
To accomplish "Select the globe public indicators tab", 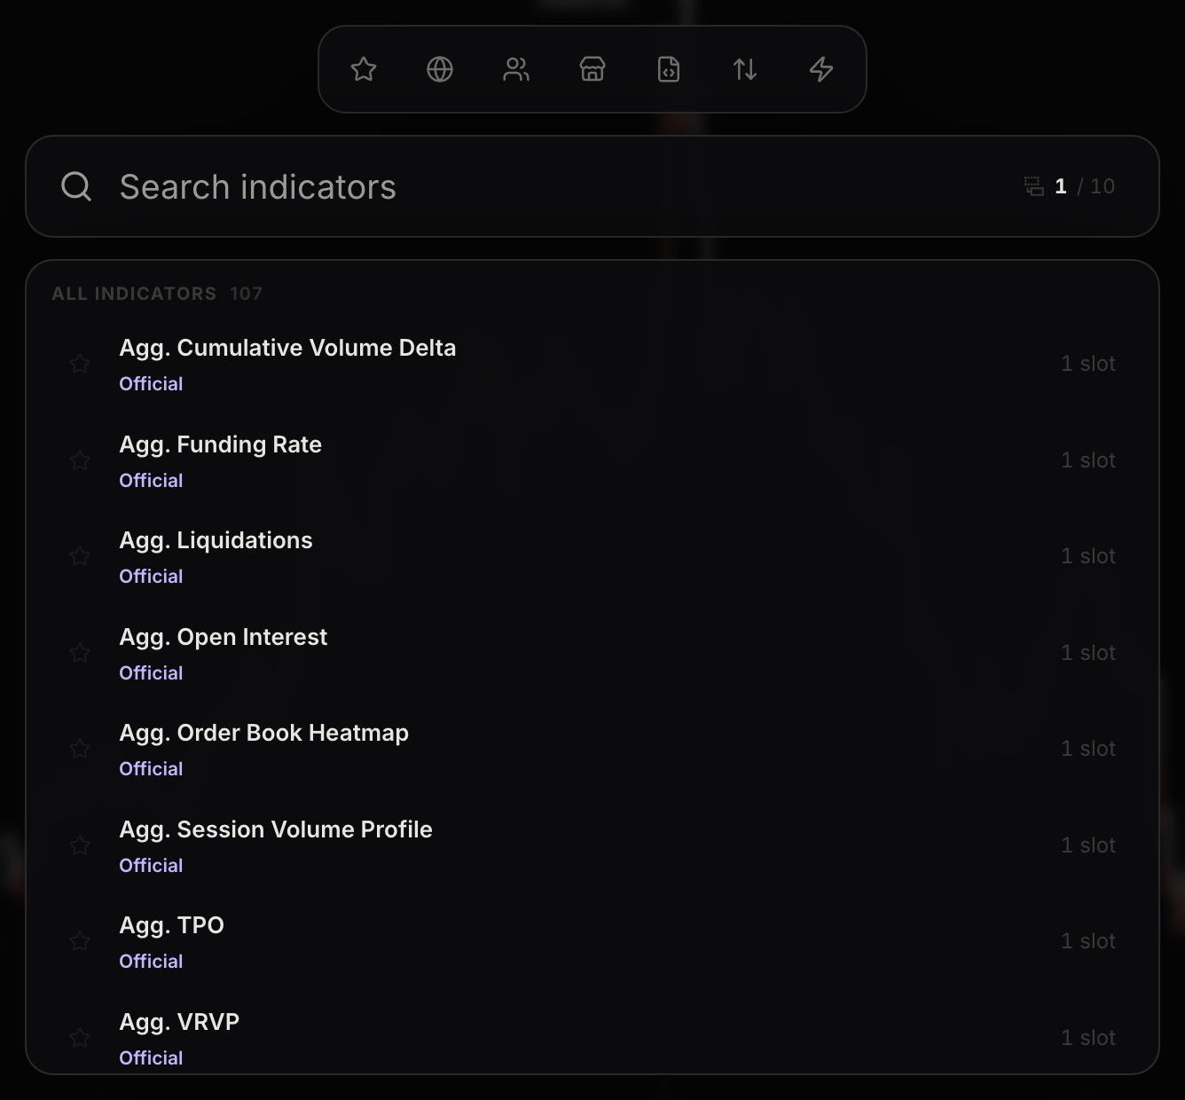I will [440, 69].
